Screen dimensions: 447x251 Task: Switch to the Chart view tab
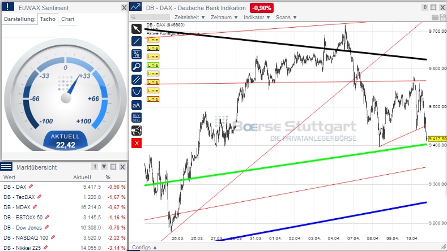pos(67,19)
